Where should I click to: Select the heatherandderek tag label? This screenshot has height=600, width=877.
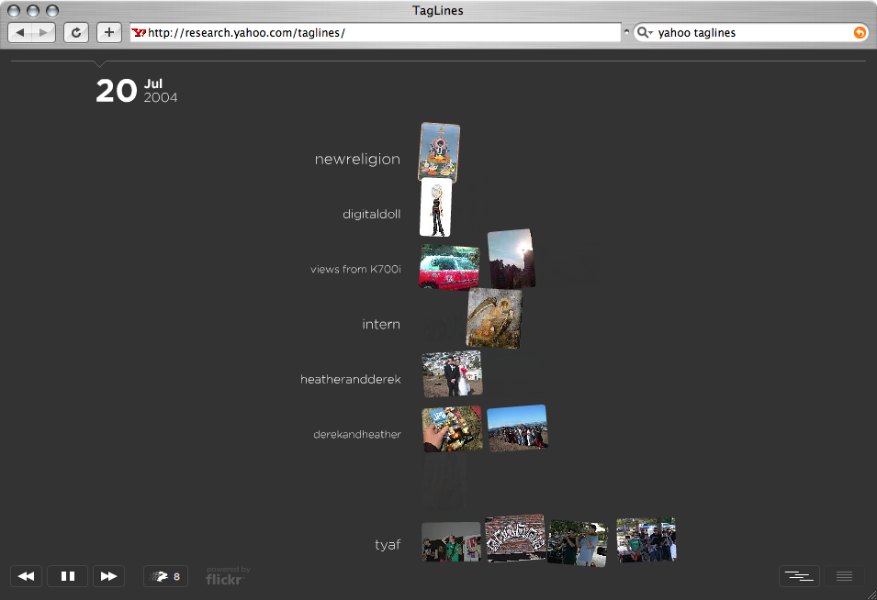[x=350, y=380]
